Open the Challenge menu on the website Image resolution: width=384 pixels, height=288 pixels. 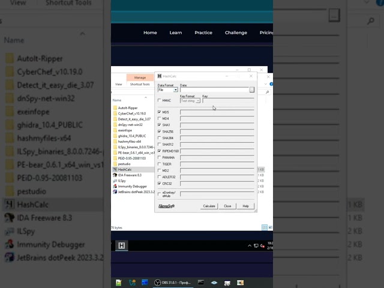(x=236, y=32)
